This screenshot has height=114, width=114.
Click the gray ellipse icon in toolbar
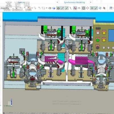point(50,8)
